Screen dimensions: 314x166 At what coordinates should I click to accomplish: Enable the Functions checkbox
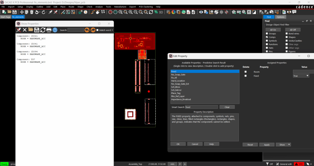tap(267, 44)
